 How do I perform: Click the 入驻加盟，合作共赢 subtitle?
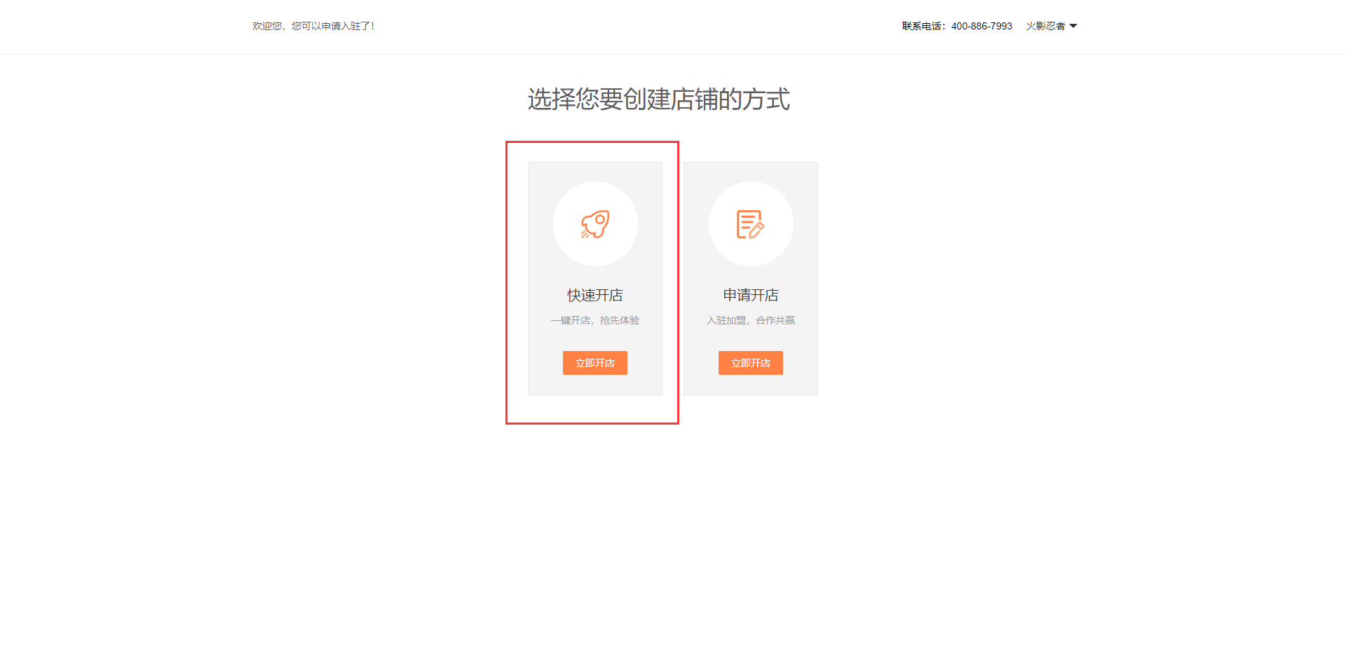pyautogui.click(x=751, y=320)
